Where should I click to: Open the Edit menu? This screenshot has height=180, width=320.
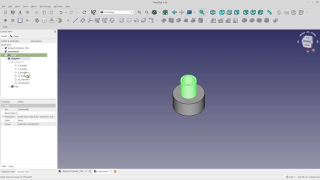point(10,6)
